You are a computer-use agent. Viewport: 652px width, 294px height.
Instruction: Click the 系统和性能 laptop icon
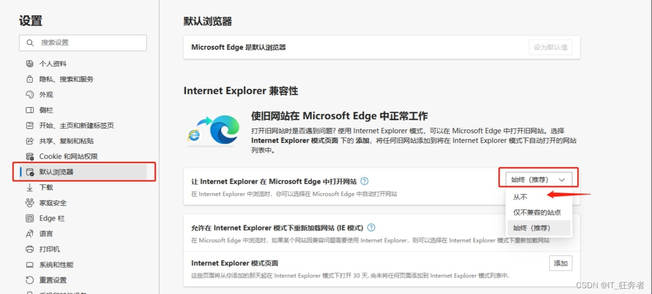[30, 265]
